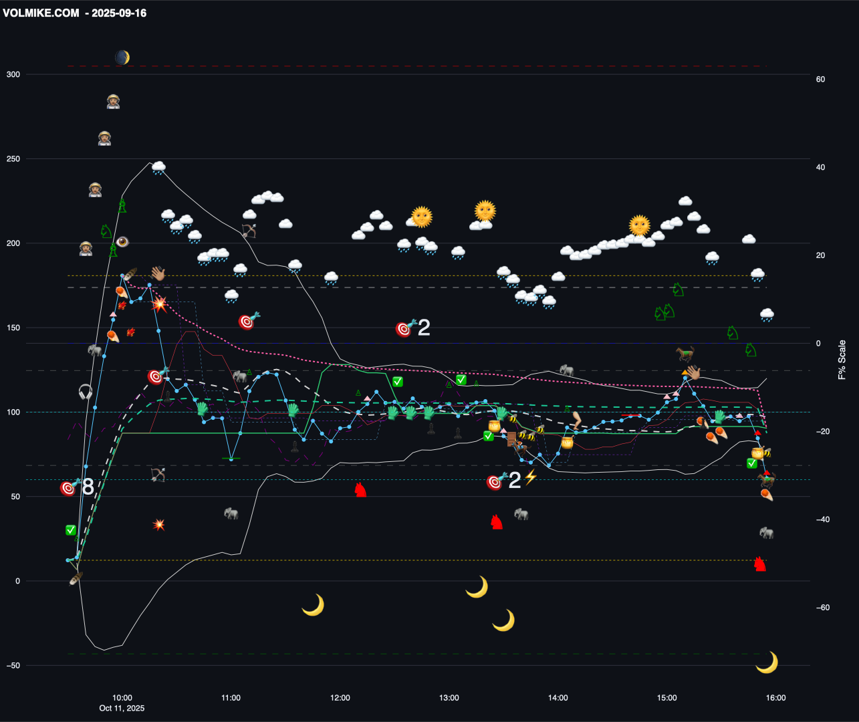Select the 150 left axis label
Viewport: 859px width, 722px height.
pyautogui.click(x=13, y=328)
